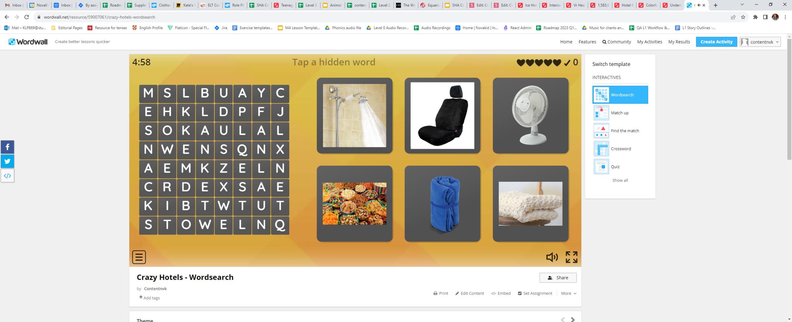Image resolution: width=792 pixels, height=322 pixels.
Task: Expand the More options dropdown
Action: click(x=568, y=293)
